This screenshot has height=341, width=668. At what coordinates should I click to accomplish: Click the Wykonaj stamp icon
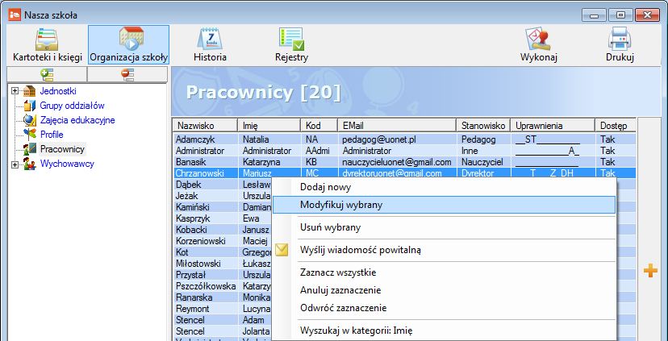click(538, 40)
